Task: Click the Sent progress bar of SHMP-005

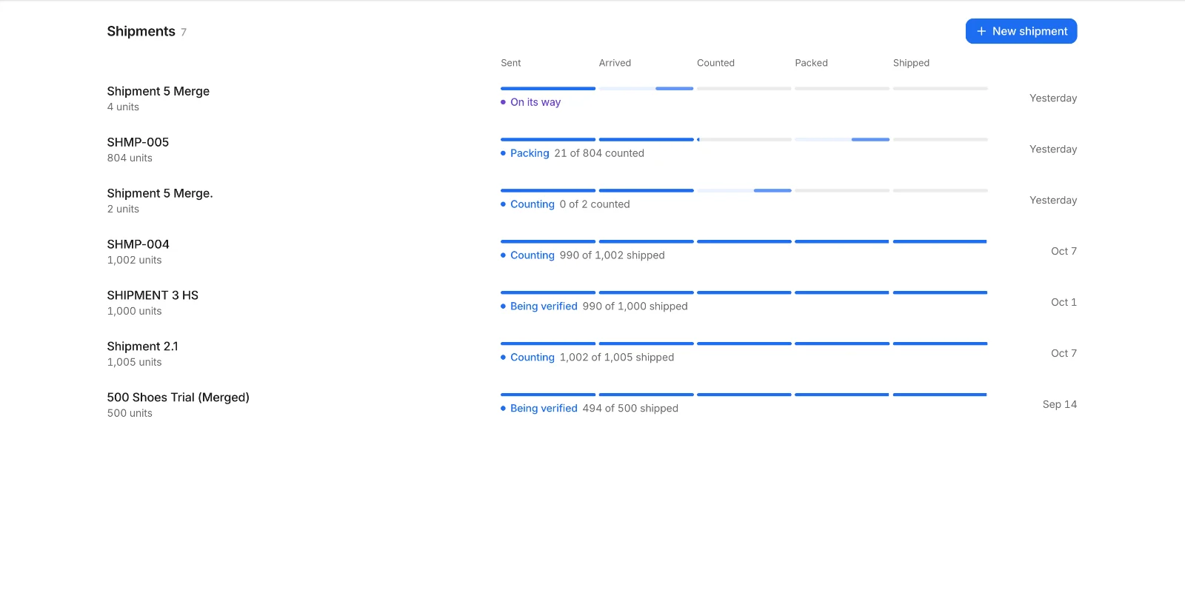Action: click(548, 139)
